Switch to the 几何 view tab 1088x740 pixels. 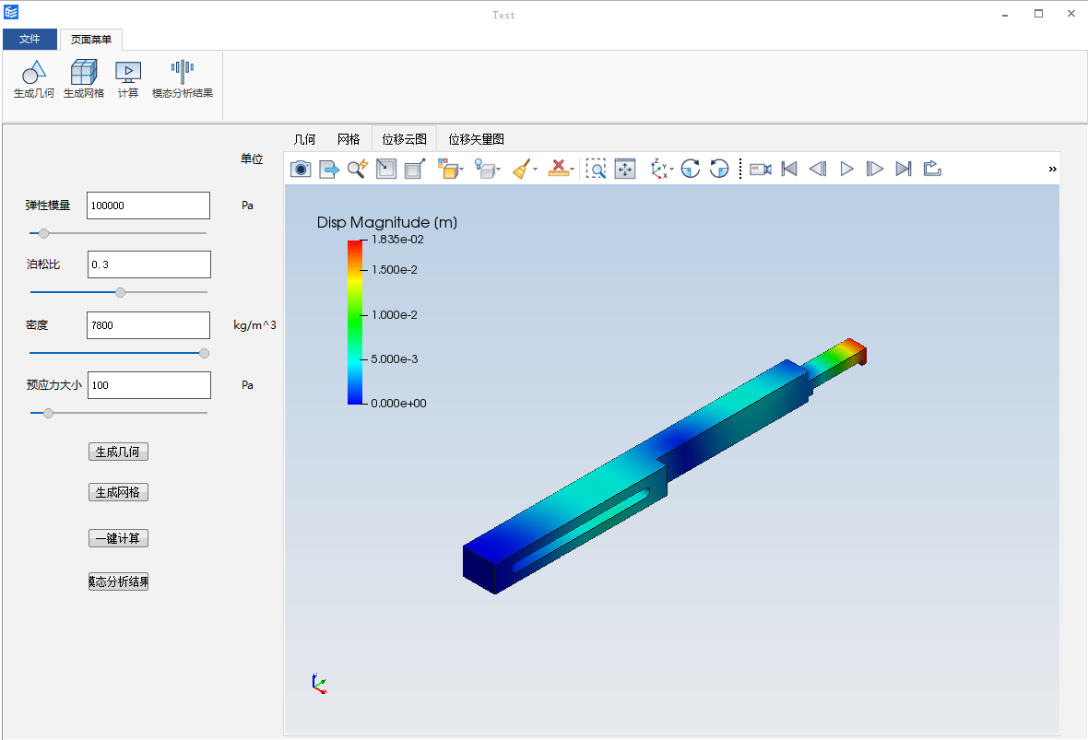(x=304, y=139)
